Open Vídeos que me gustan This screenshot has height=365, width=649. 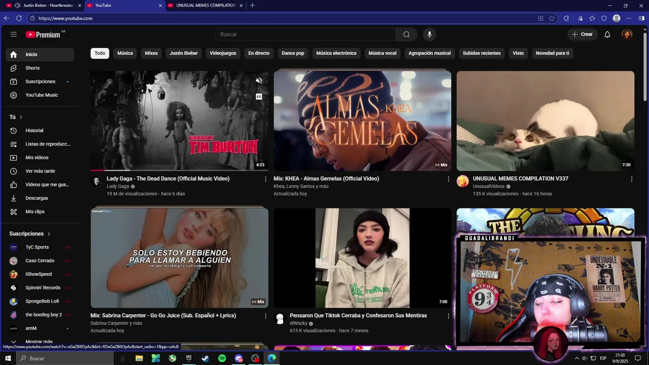(40, 185)
